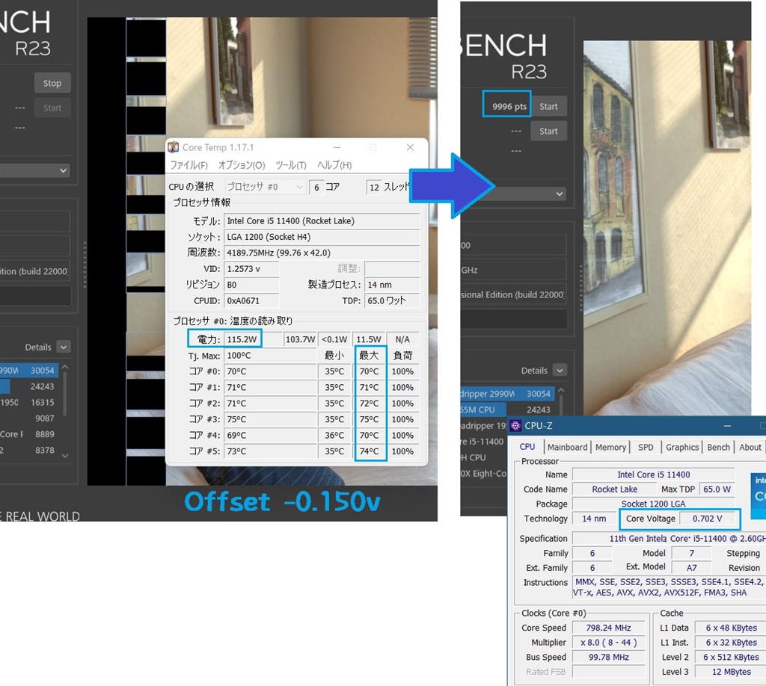This screenshot has width=766, height=686.
Task: Go to the Graphics tab in CPU-Z
Action: pos(682,448)
